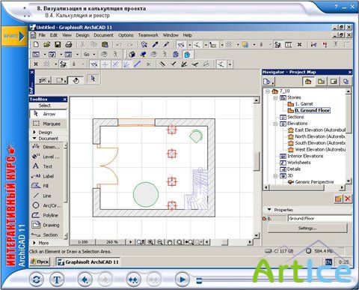Click the Navigator horizontal scrollbar
The width and height of the screenshot is (359, 290).
(x=297, y=187)
